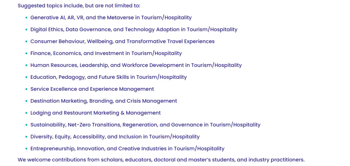Click the Sustainability, Net-Zero Transitions topic
Screen dimensions: 350x166
pos(145,125)
